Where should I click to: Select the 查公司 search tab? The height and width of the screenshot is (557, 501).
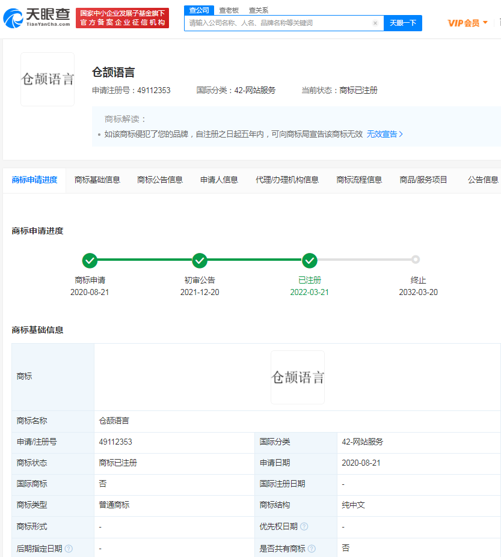tap(199, 10)
